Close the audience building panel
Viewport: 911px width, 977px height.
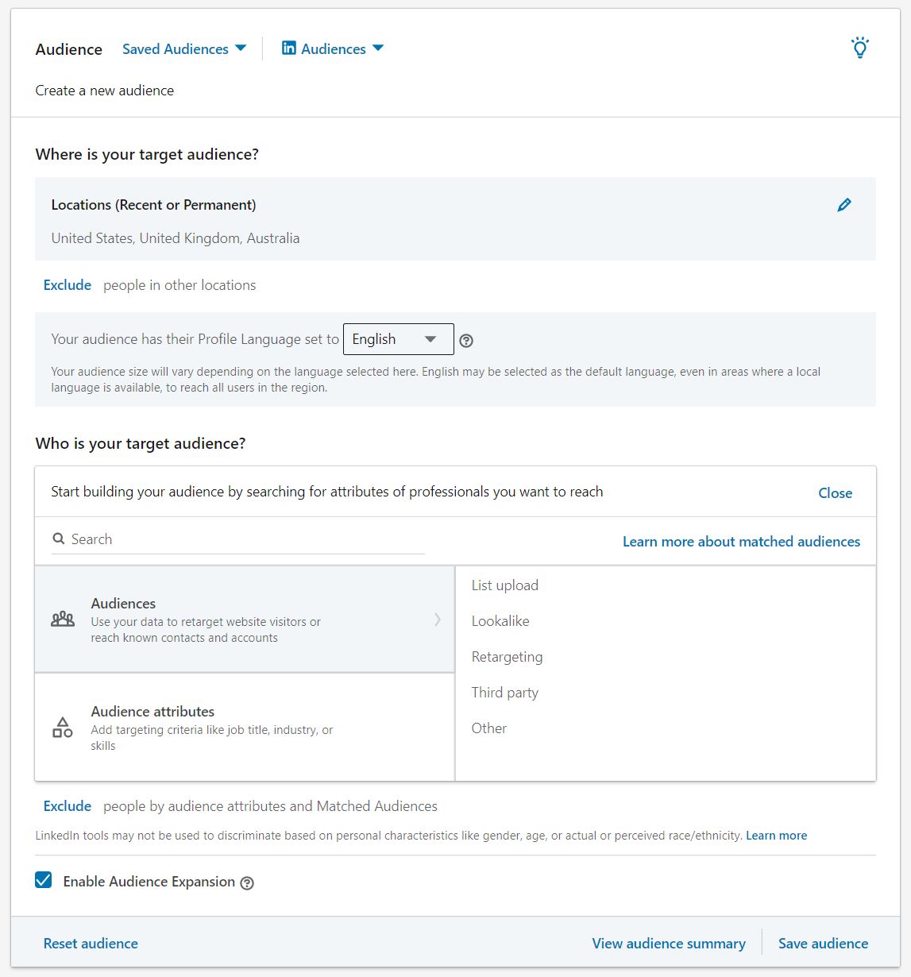coord(835,492)
